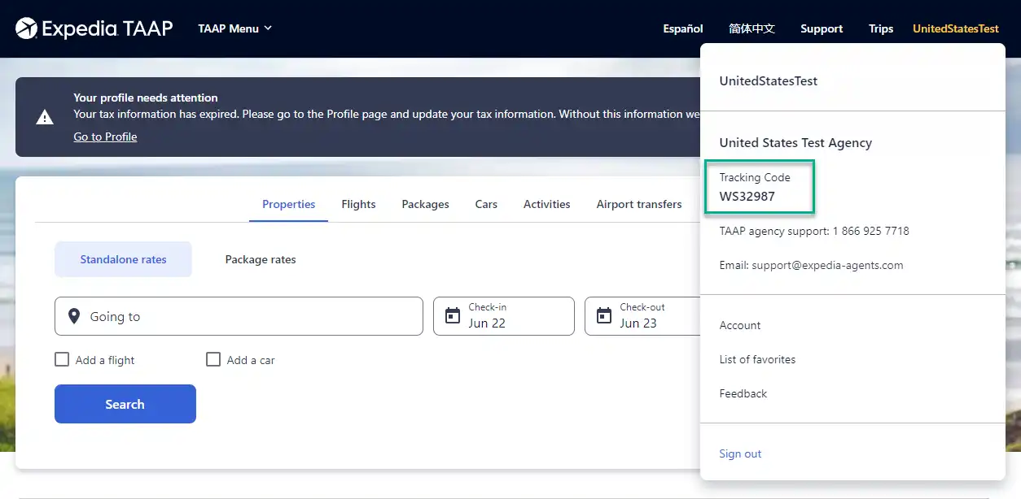
Task: Click the blue Search button
Action: tap(125, 404)
